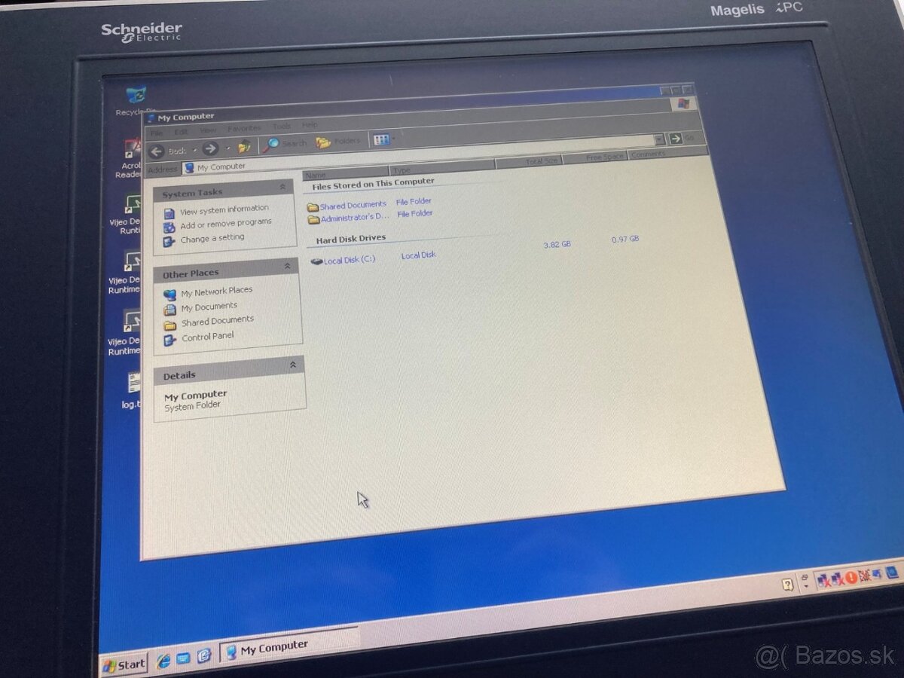Image resolution: width=904 pixels, height=678 pixels.
Task: Collapse the Details panel
Action: 293,365
